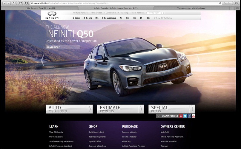Expand the Ownership menu

[x=110, y=13]
